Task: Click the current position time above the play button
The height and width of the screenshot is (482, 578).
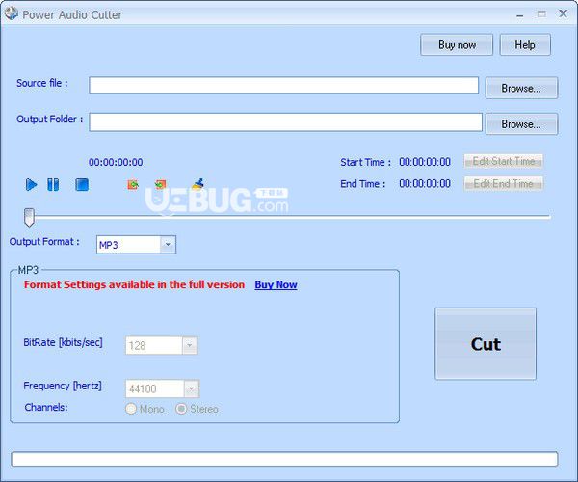Action: [116, 162]
